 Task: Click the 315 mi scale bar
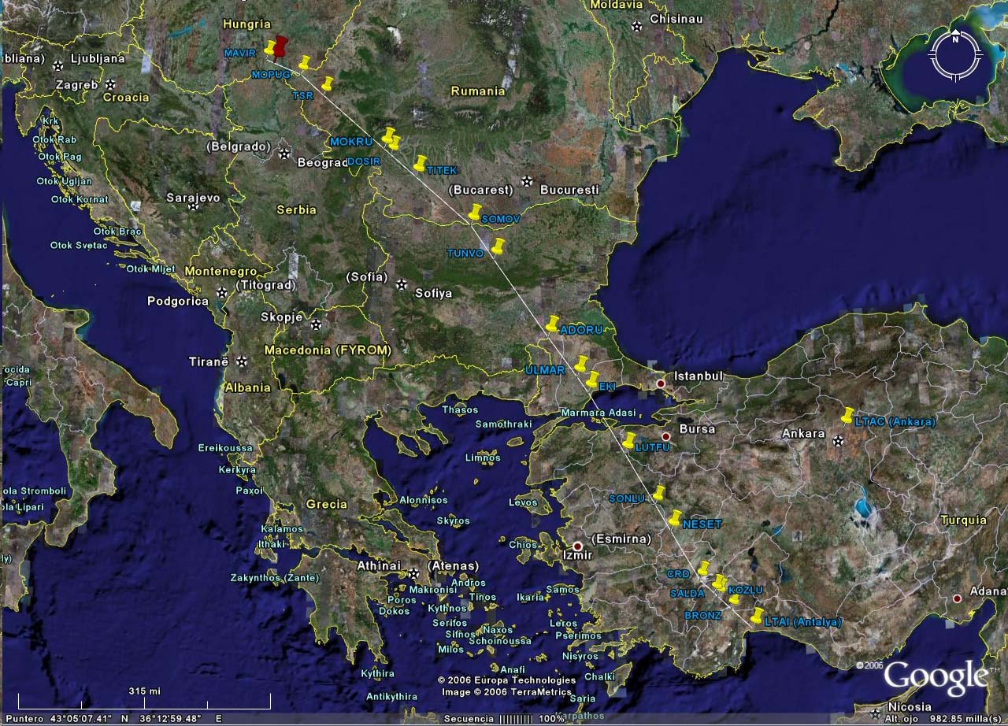[x=145, y=699]
